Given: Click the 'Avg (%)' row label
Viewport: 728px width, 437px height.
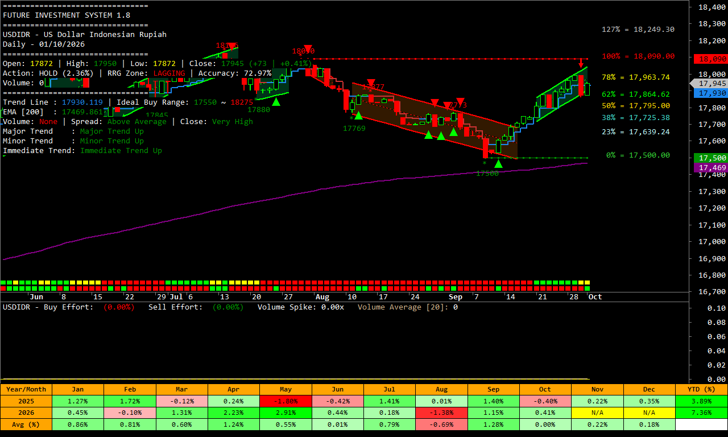Looking at the screenshot, I should click(26, 424).
